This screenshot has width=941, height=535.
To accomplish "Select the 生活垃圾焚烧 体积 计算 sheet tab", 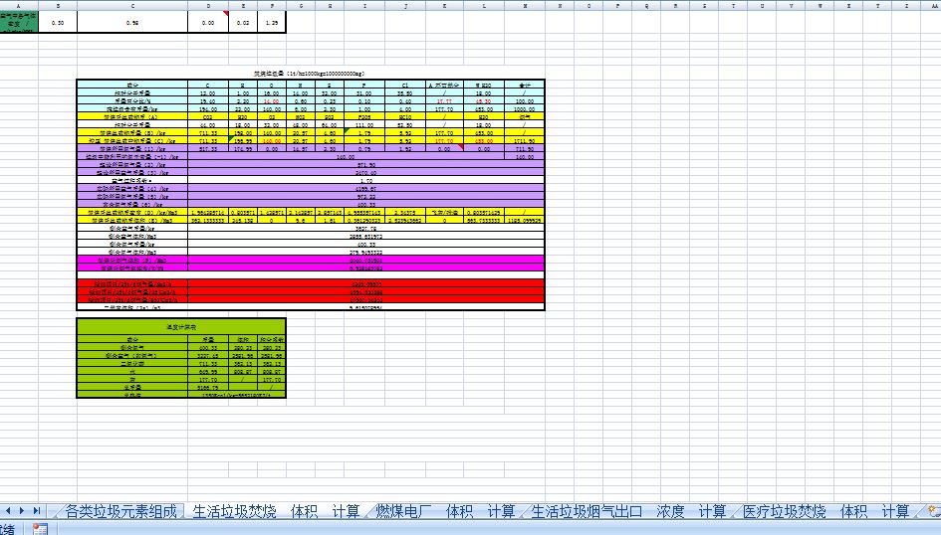I will [x=276, y=511].
